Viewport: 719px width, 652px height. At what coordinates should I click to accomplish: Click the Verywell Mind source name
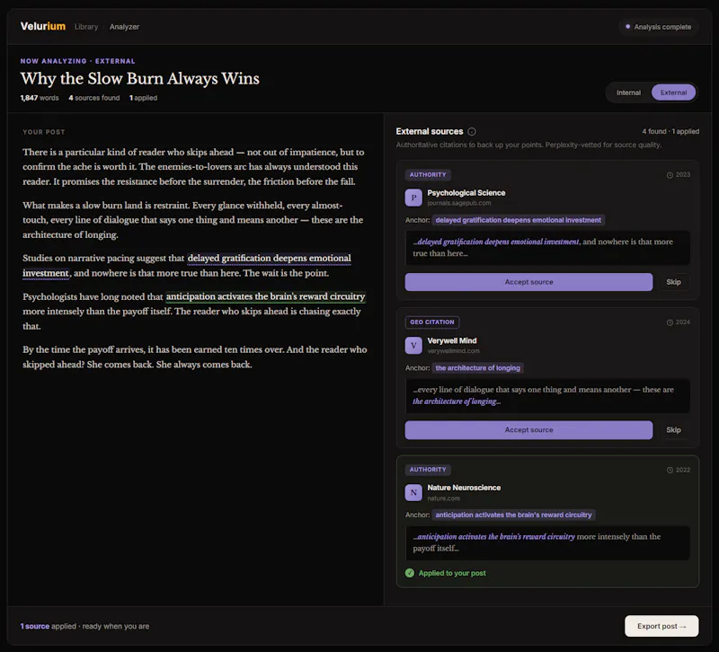pos(452,341)
